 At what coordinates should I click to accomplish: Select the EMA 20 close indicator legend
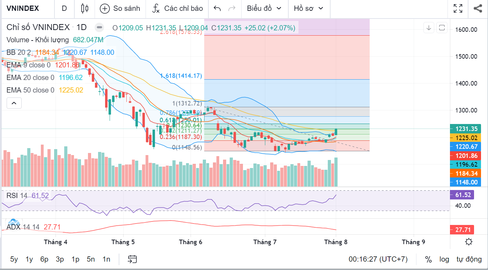30,78
